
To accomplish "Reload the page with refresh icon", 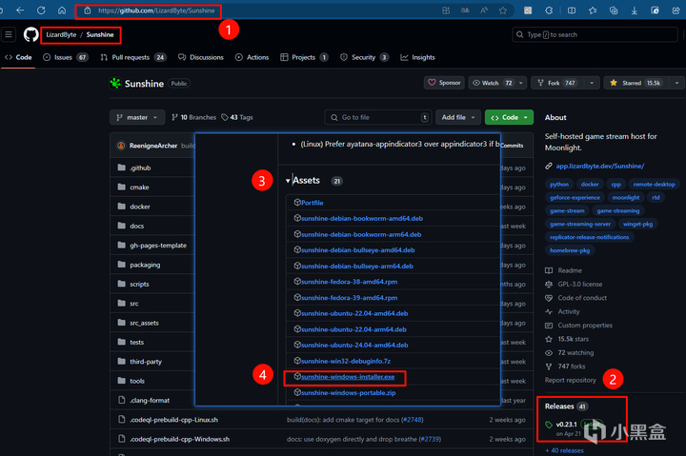I will [41, 10].
